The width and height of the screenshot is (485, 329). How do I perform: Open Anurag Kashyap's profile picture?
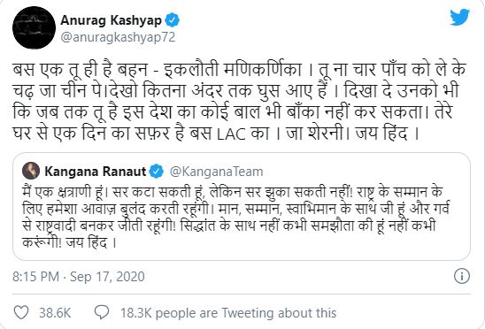34,27
